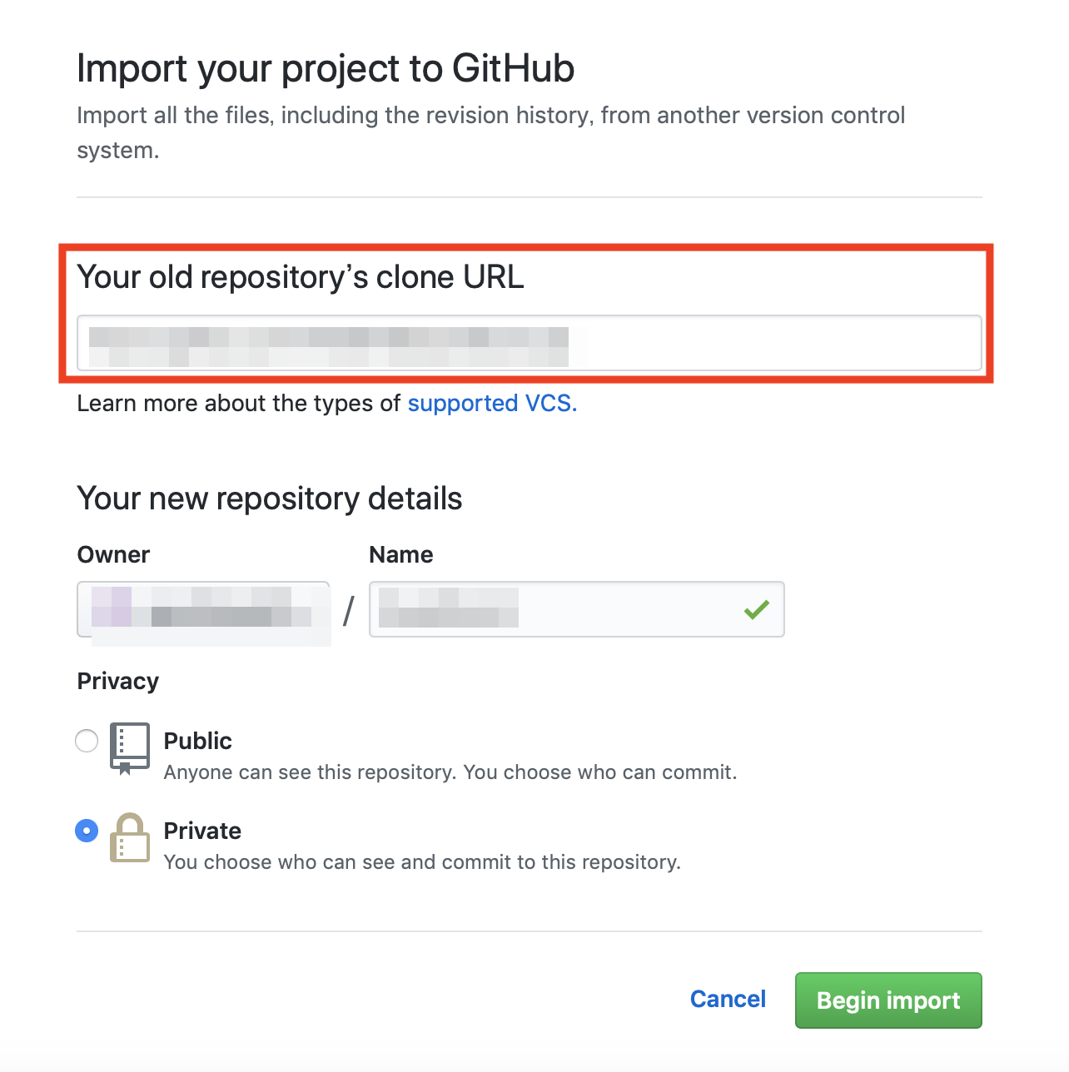Click the bold "Private" option label

202,831
